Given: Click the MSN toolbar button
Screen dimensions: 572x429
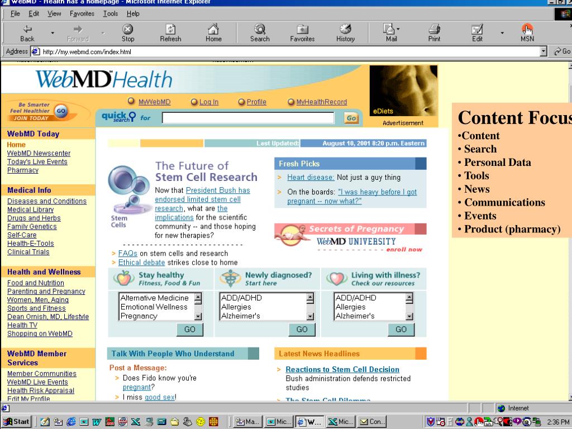Looking at the screenshot, I should tap(527, 33).
